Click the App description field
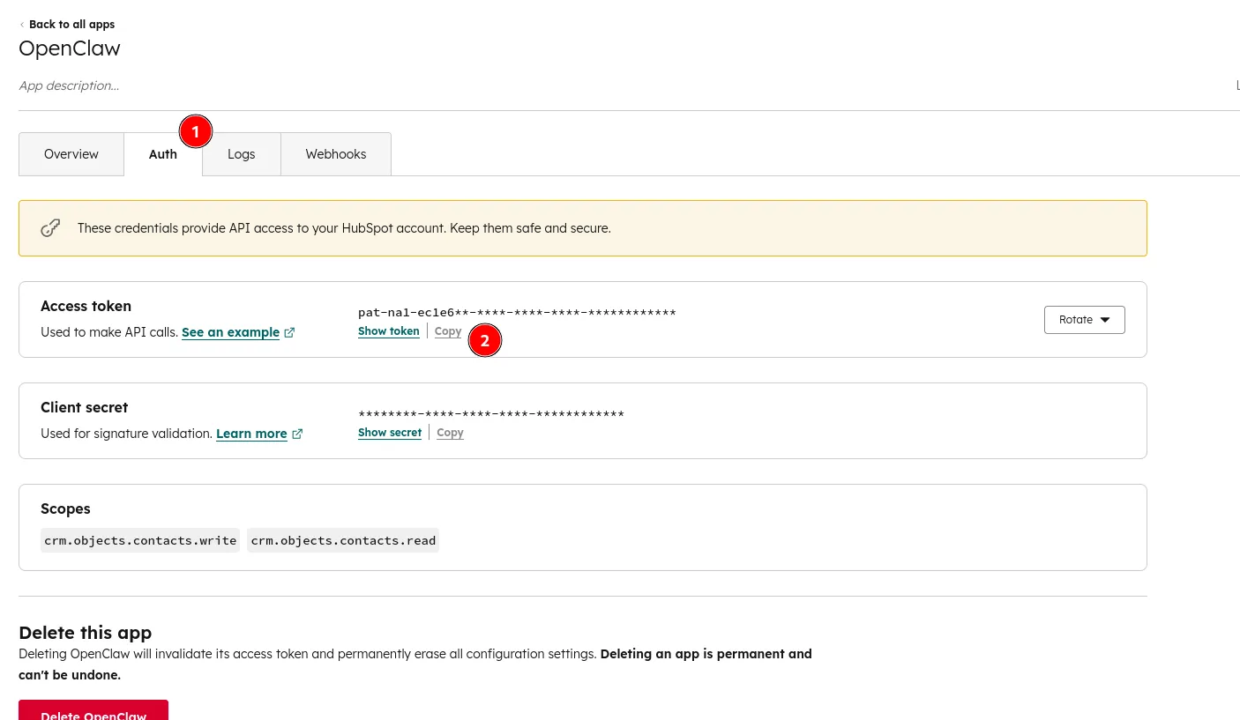1240x720 pixels. [69, 85]
